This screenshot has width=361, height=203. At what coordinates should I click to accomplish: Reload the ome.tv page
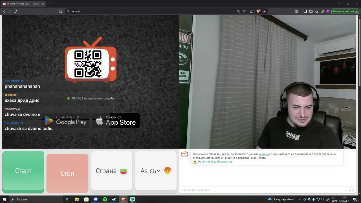pos(15,11)
